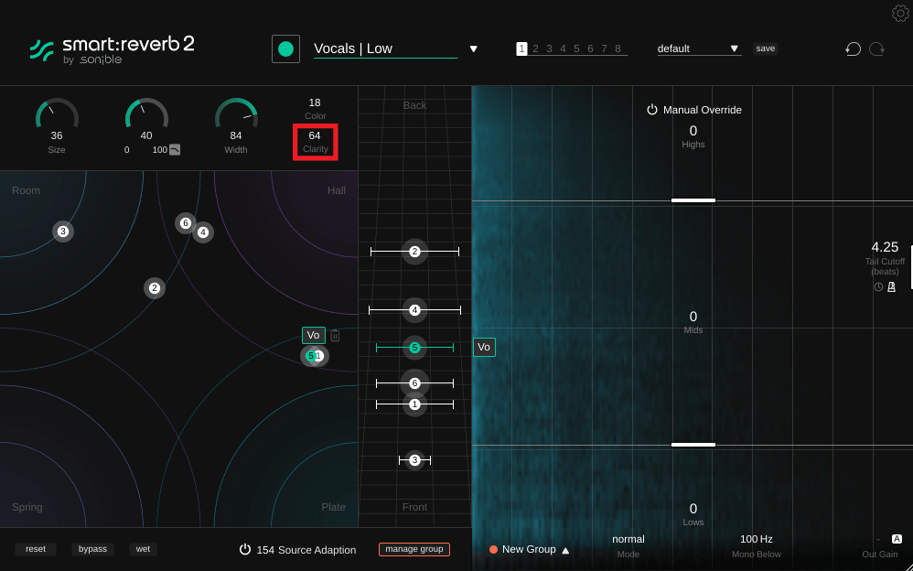The width and height of the screenshot is (913, 571).
Task: Select node 3 in depth view
Action: pyautogui.click(x=414, y=460)
